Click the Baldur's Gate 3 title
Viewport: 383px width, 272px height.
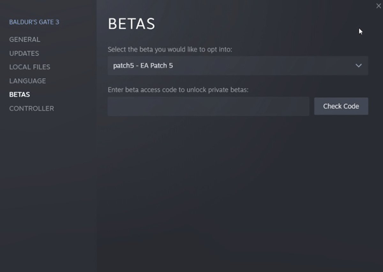(34, 22)
